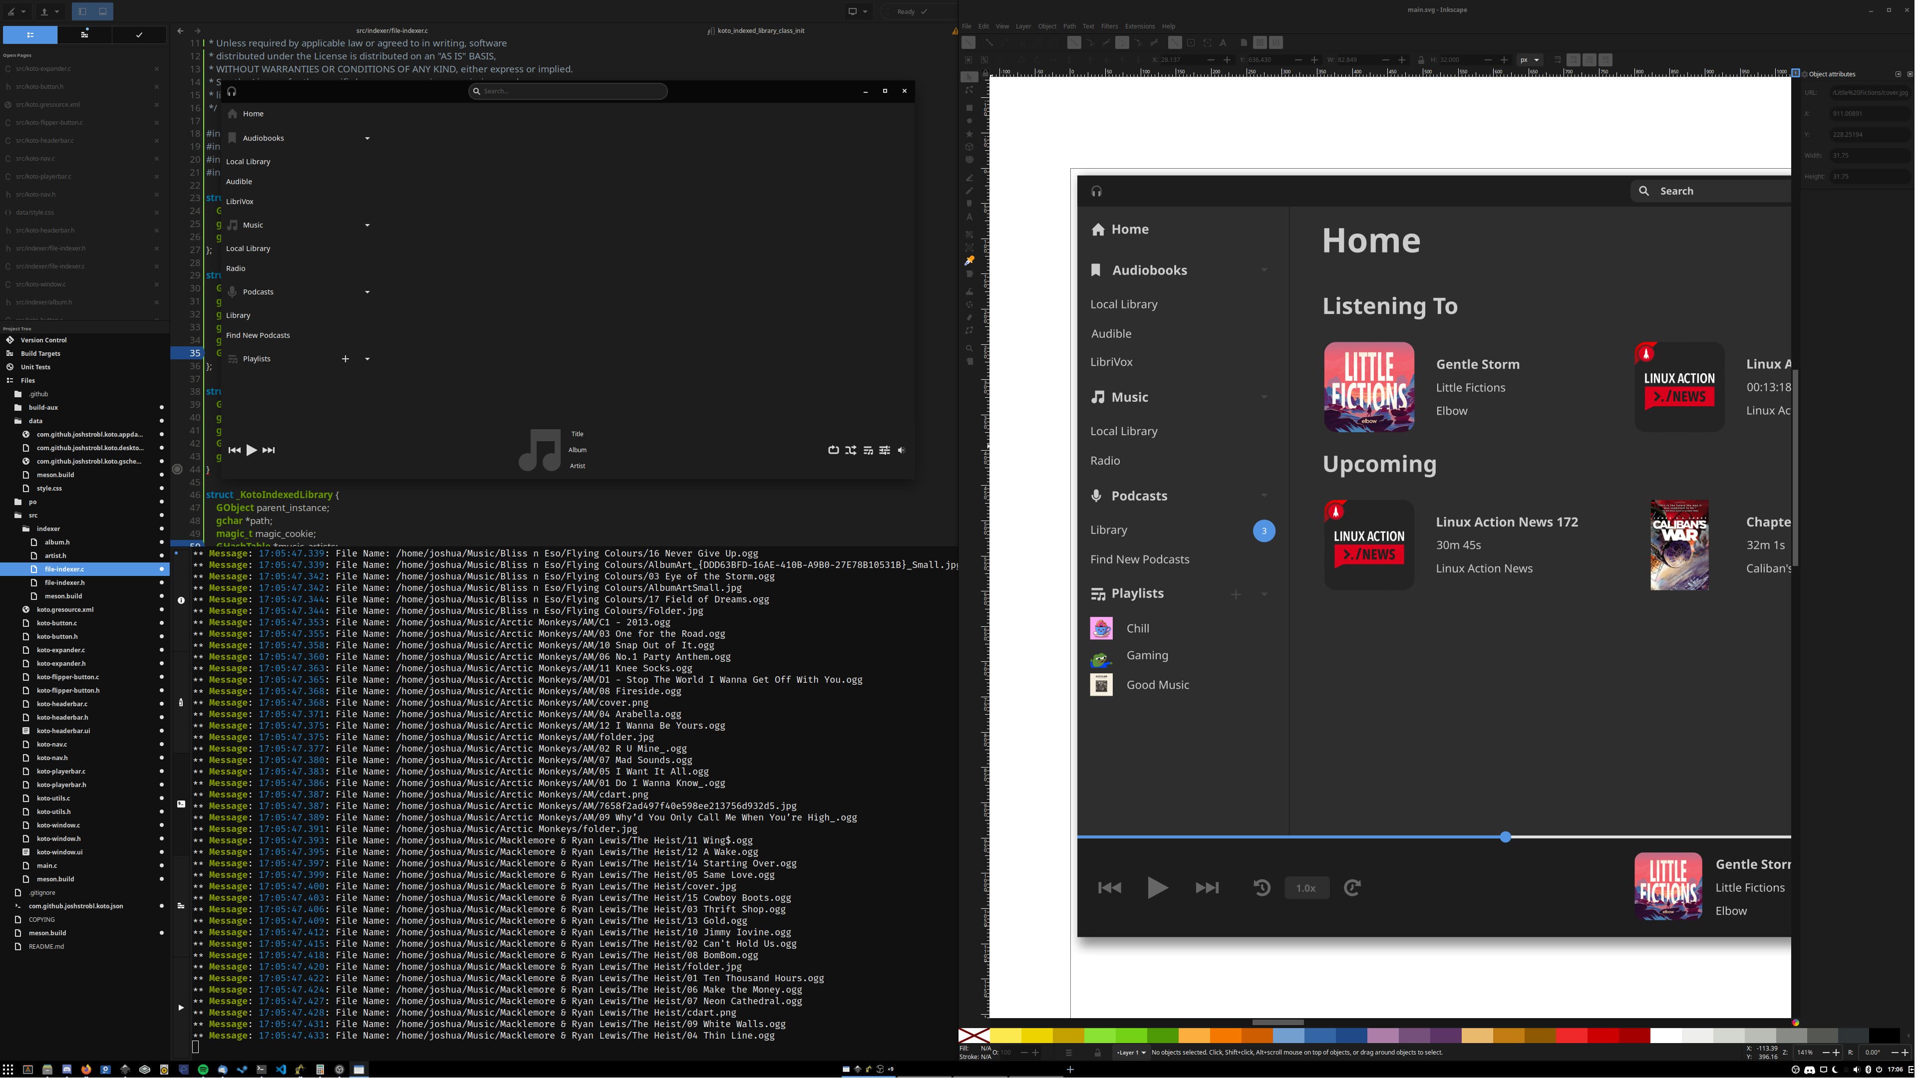The height and width of the screenshot is (1078, 1917).
Task: Click the volume speaker icon in player
Action: tap(901, 450)
